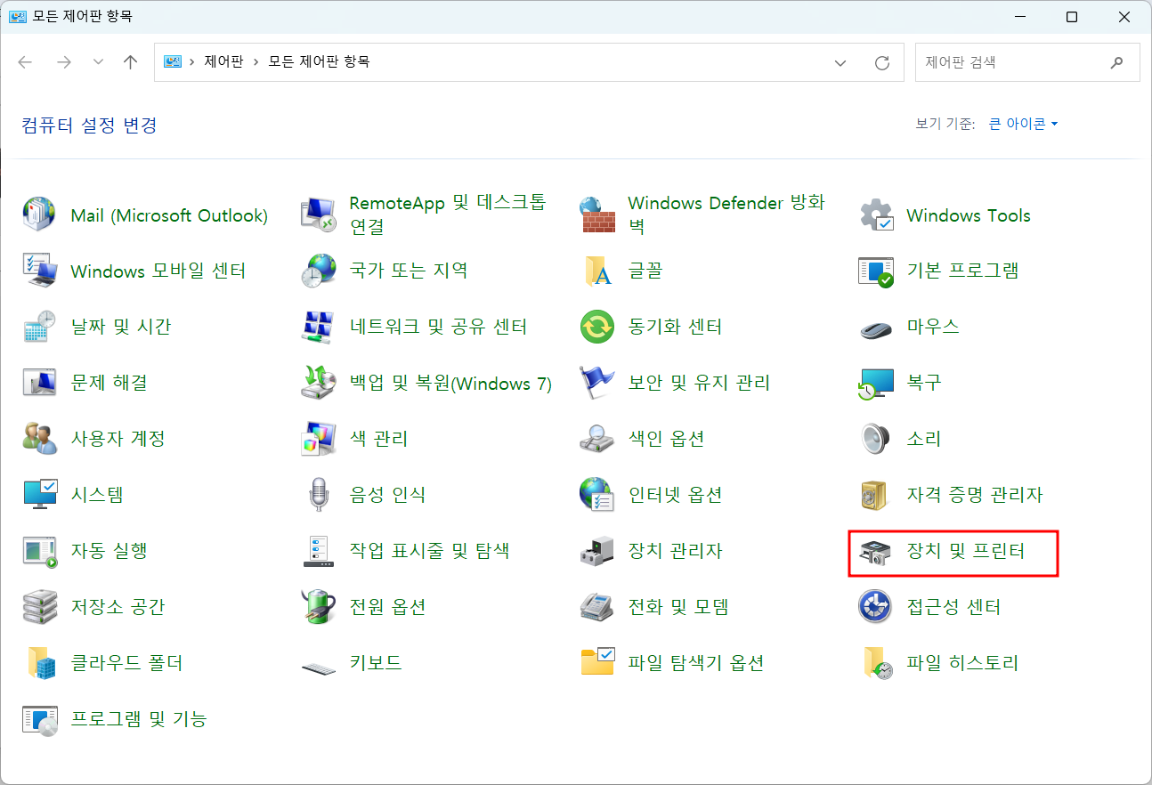Click the 장치 및 프린터 icon
Image resolution: width=1152 pixels, height=785 pixels.
coord(876,551)
